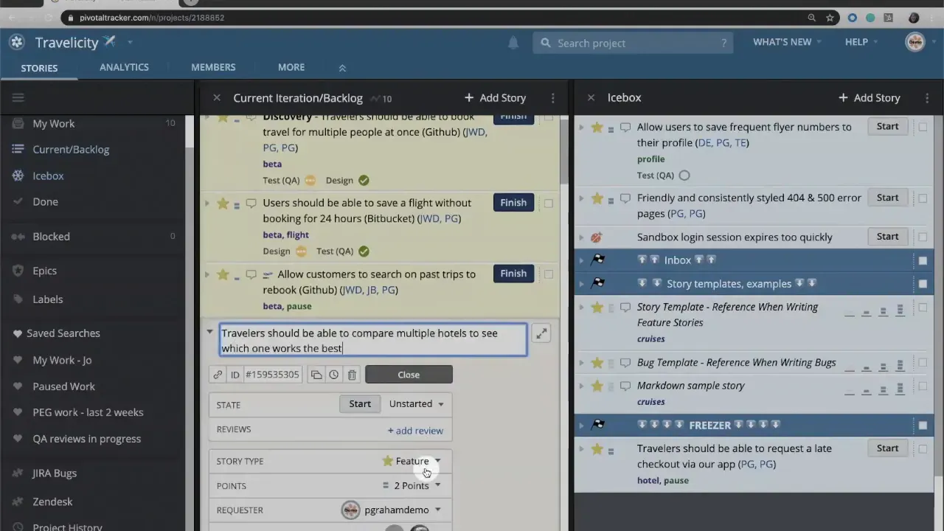The width and height of the screenshot is (944, 531).
Task: Check the selection box on the Inbox row
Action: (923, 260)
